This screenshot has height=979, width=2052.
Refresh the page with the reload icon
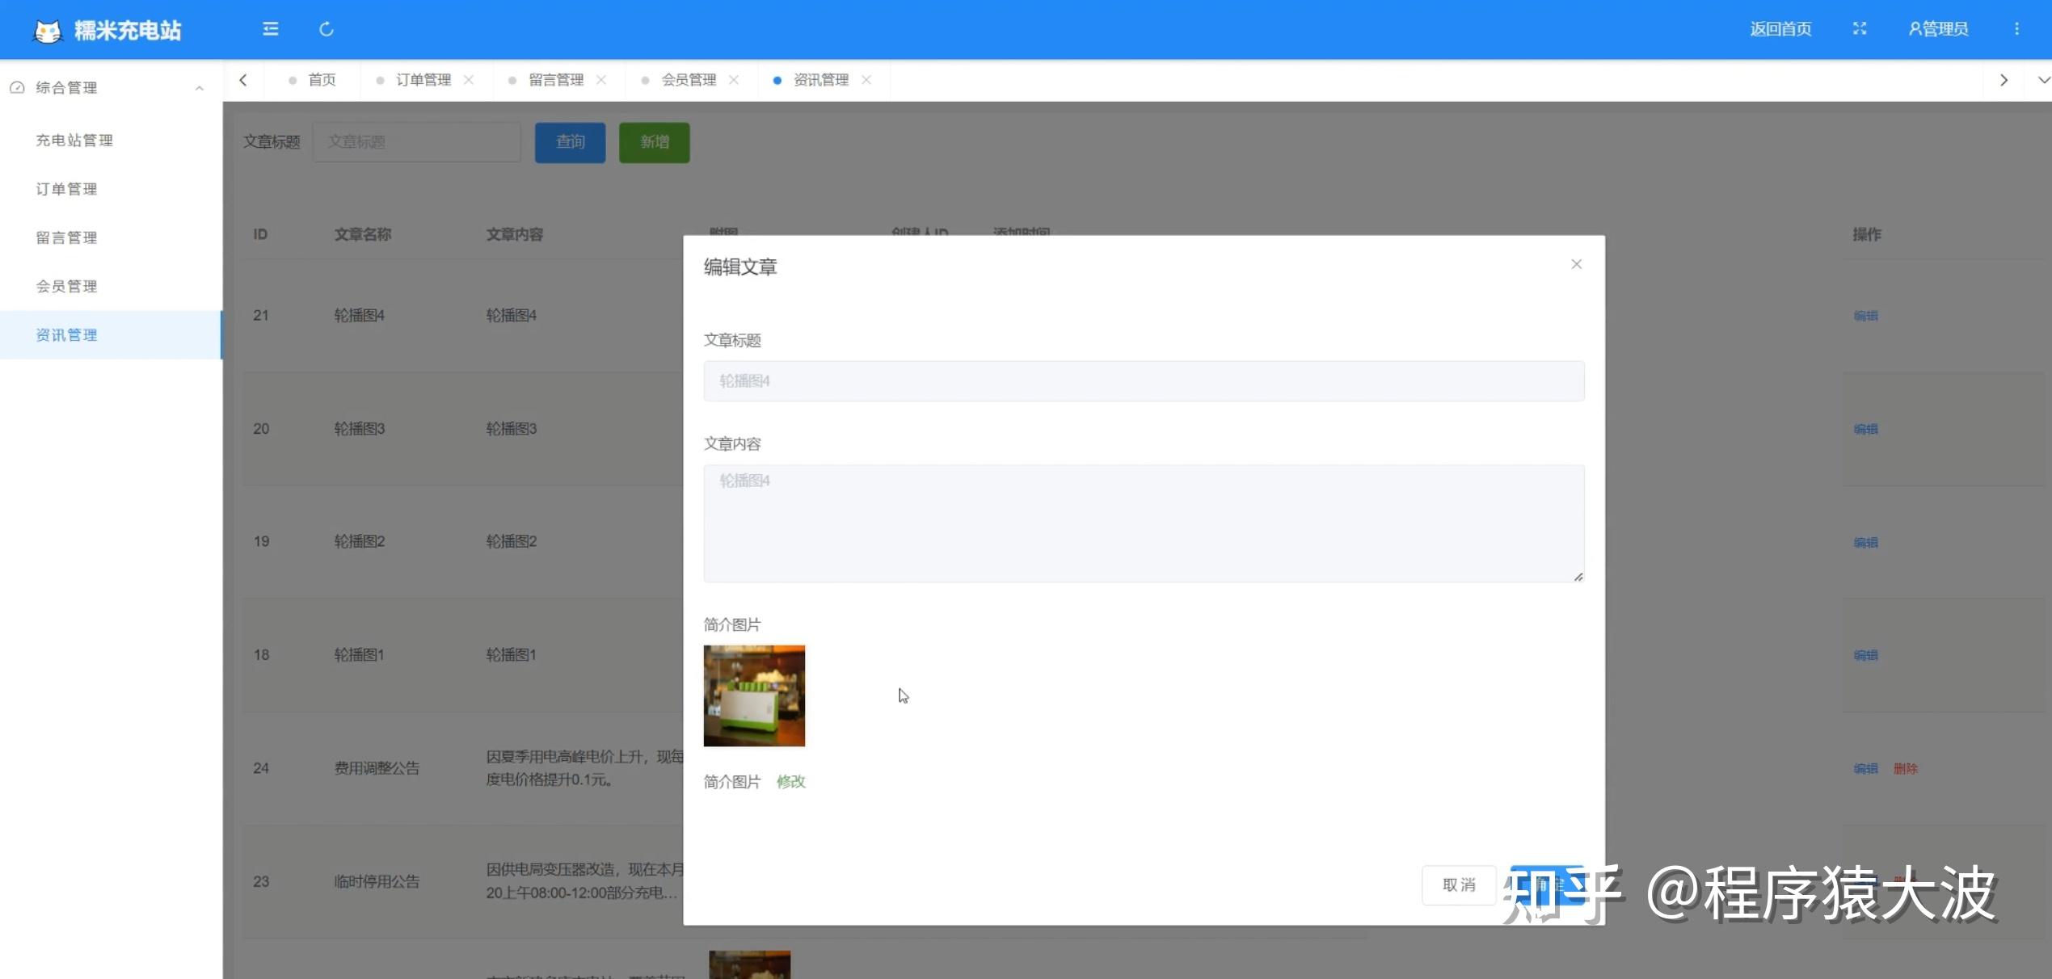pos(326,28)
